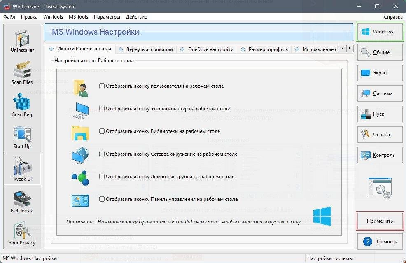
Task: Click the Помощь help button
Action: coord(380,242)
